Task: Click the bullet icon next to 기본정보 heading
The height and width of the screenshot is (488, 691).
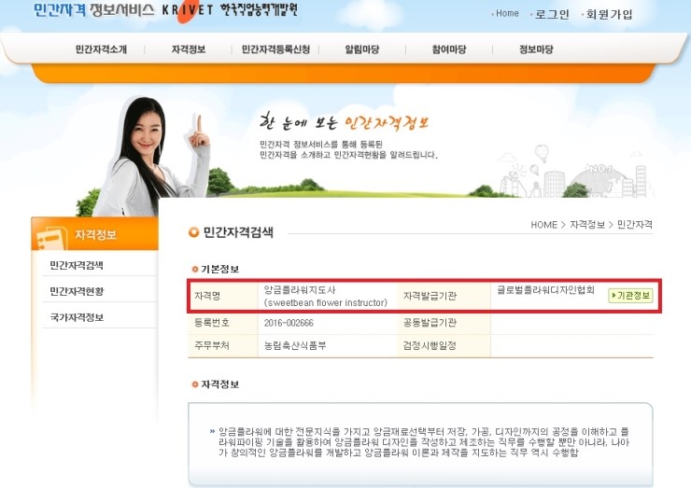Action: [x=194, y=270]
